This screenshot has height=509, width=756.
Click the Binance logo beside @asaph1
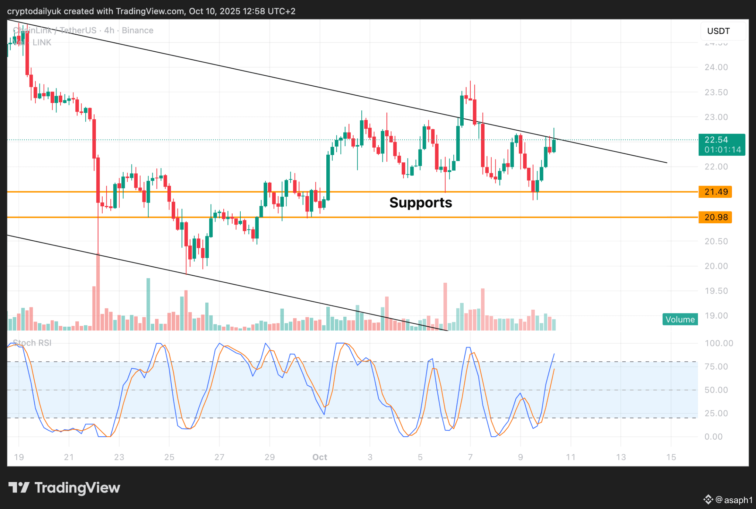point(708,500)
